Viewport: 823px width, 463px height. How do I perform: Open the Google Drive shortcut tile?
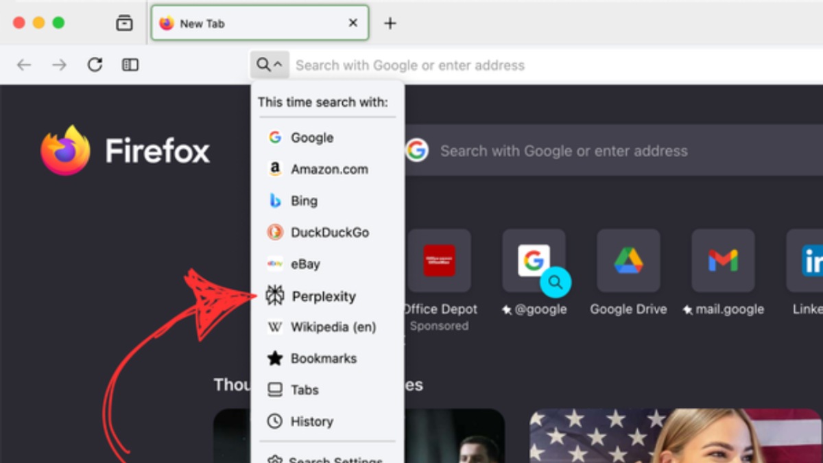click(x=628, y=261)
